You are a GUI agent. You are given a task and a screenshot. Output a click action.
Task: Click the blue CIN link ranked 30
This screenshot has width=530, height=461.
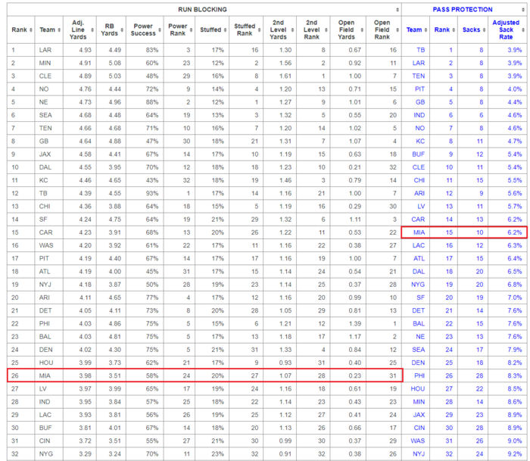pyautogui.click(x=419, y=428)
